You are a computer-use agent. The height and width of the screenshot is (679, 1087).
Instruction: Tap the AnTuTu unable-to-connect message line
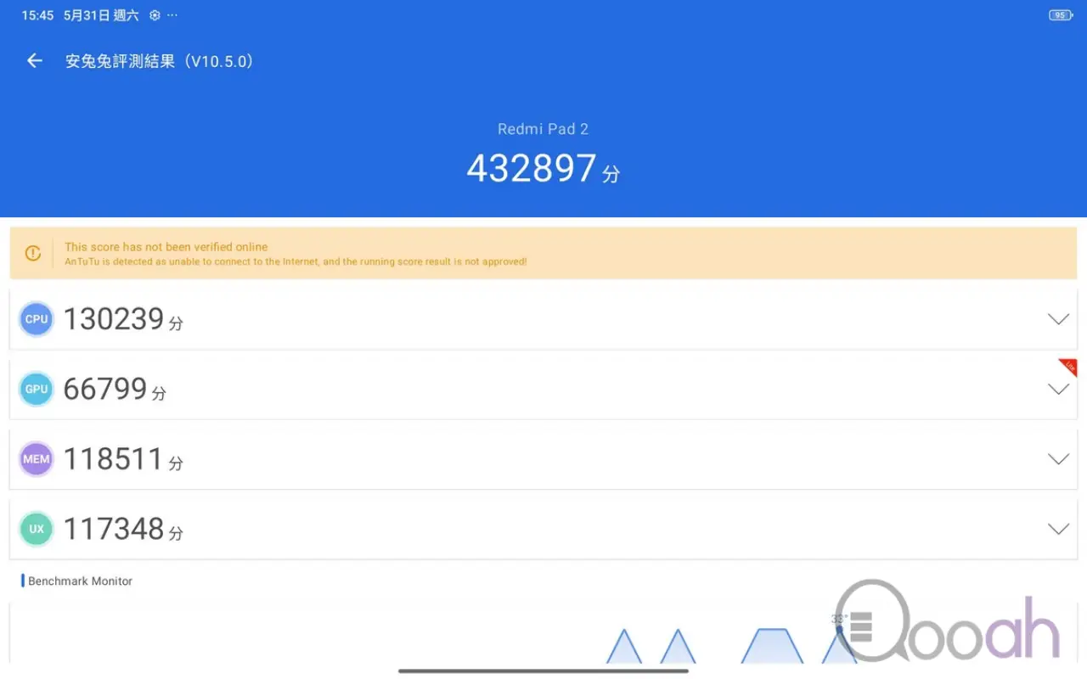tap(296, 261)
